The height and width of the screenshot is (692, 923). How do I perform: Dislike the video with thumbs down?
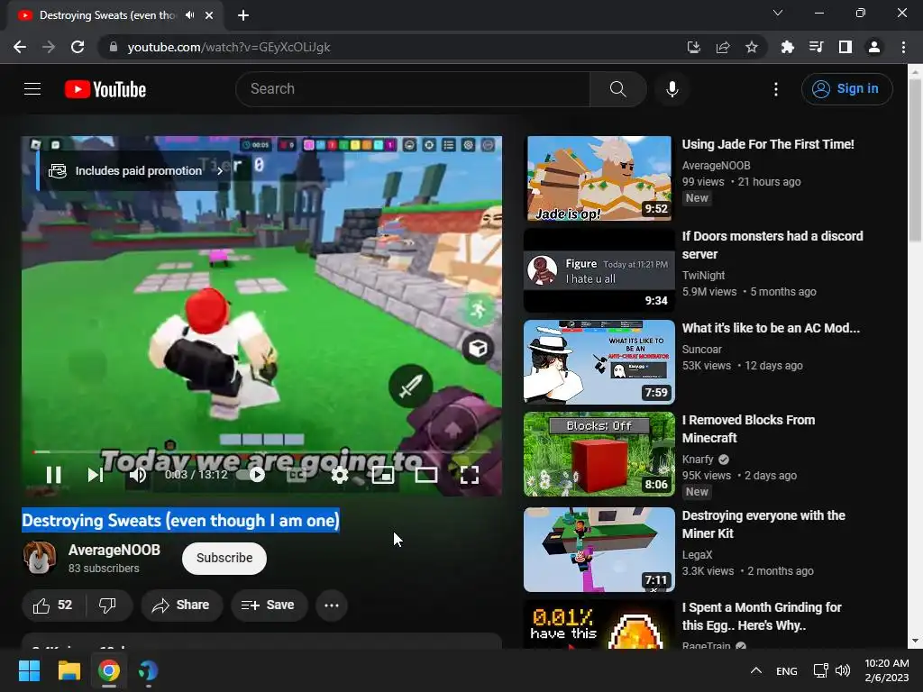pyautogui.click(x=108, y=605)
